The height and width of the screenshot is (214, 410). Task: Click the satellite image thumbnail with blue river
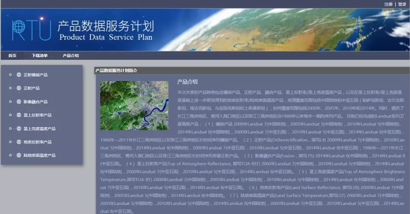[x=134, y=105]
